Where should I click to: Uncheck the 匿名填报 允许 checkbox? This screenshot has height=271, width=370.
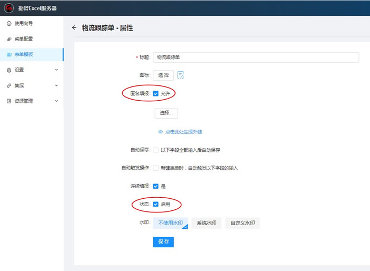coord(156,93)
